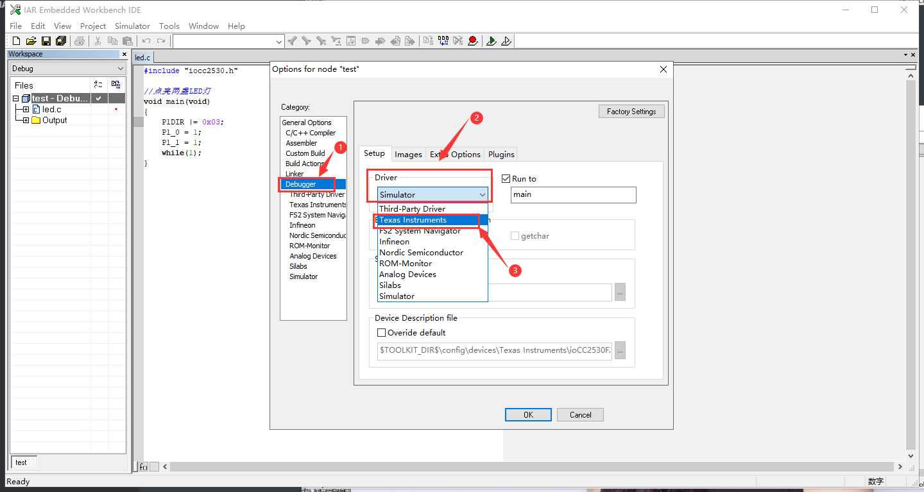The height and width of the screenshot is (492, 924).
Task: Click the Cut scissors icon
Action: (98, 41)
